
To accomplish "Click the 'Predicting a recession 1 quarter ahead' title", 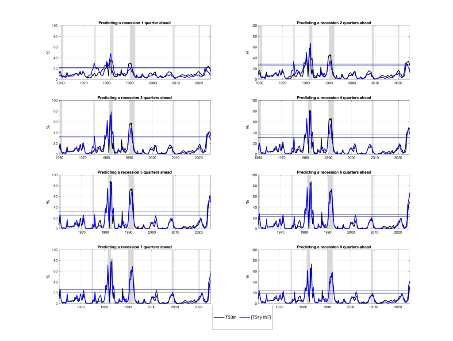I will (x=134, y=23).
